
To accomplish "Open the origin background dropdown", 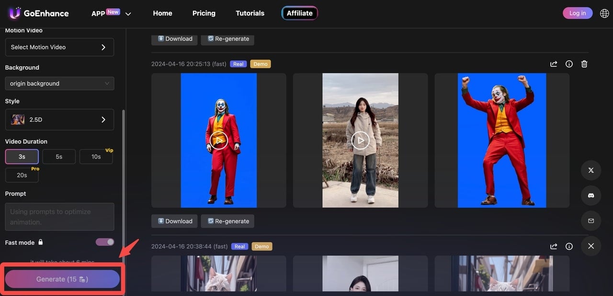I will click(x=59, y=83).
